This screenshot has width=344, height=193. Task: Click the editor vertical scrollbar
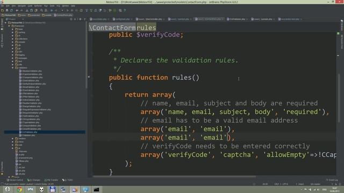339,98
